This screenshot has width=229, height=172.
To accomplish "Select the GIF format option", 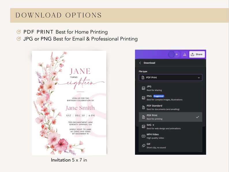I will 170,146.
